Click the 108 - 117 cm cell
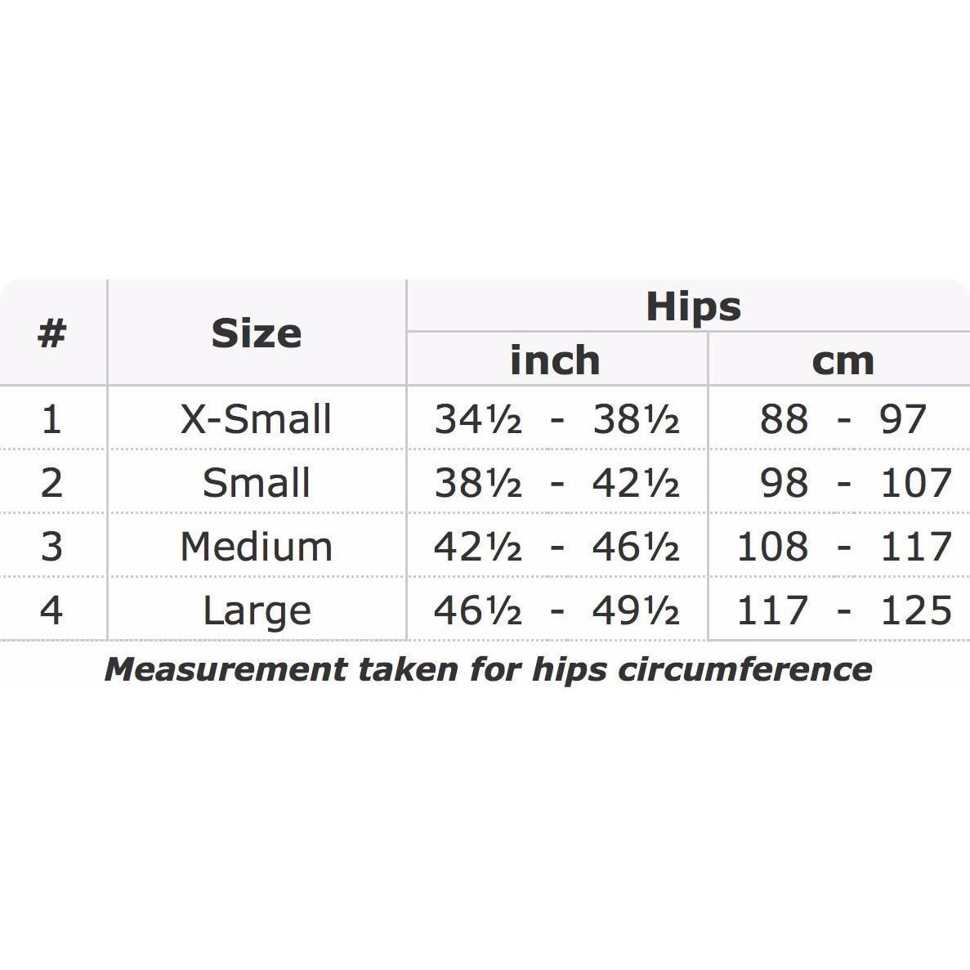The image size is (970, 970). click(843, 546)
